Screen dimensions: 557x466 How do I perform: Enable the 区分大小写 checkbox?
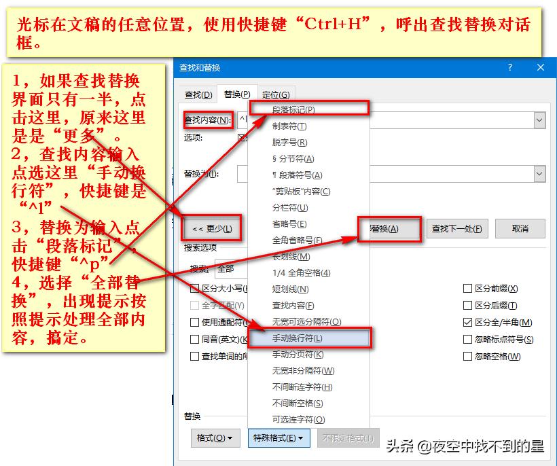194,288
